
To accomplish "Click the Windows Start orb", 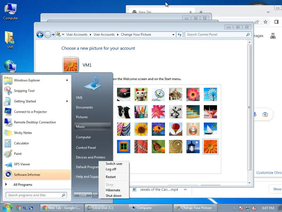I will [x=7, y=208].
